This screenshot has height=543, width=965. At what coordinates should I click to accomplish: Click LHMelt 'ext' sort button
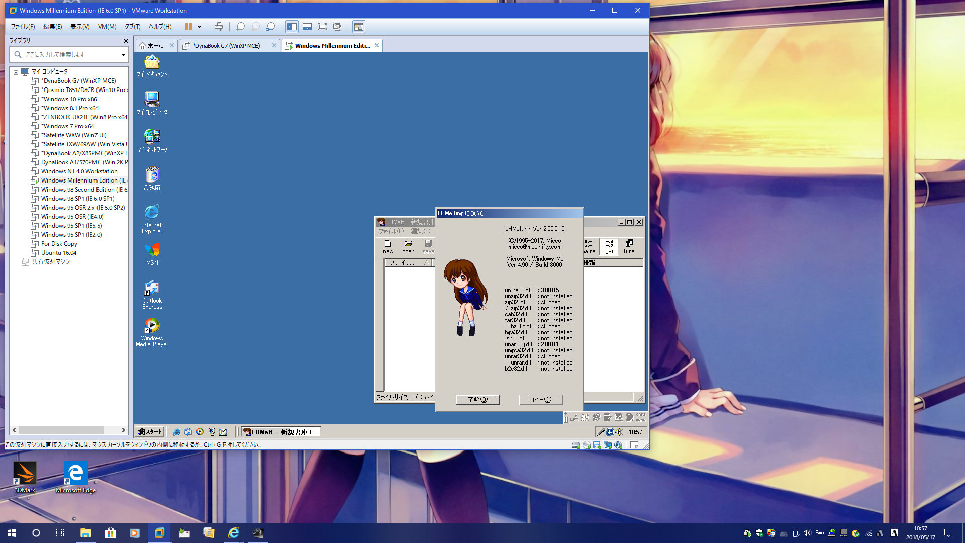click(609, 246)
